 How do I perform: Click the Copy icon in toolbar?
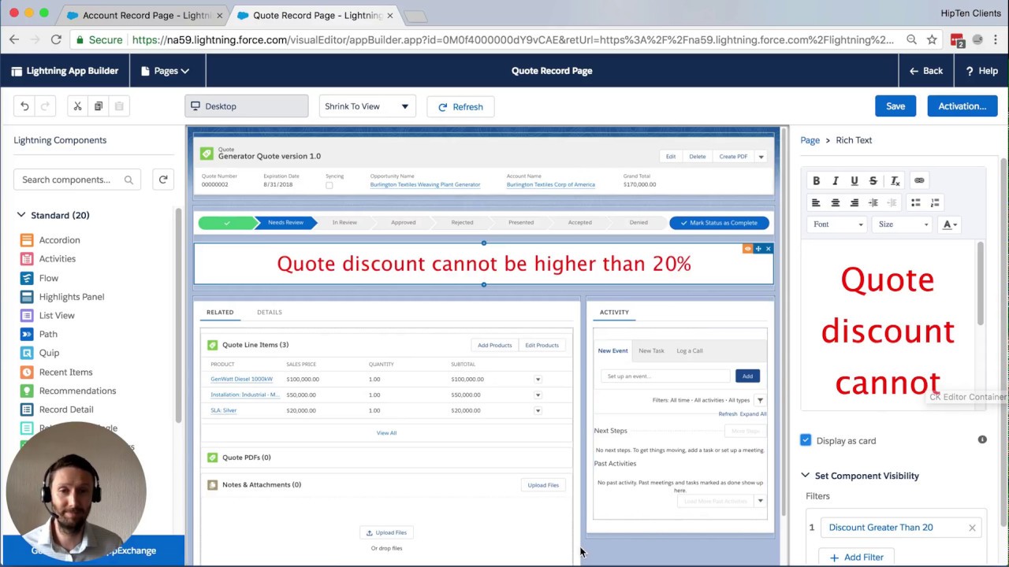coord(99,106)
